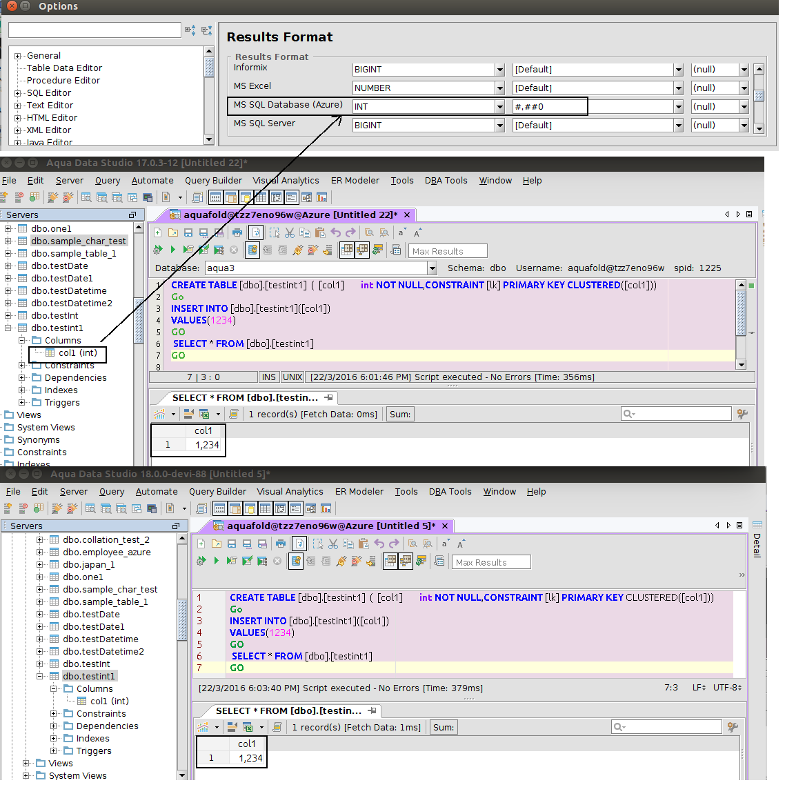785x796 pixels.
Task: Open Query Builder menu in version 17 window
Action: (213, 180)
